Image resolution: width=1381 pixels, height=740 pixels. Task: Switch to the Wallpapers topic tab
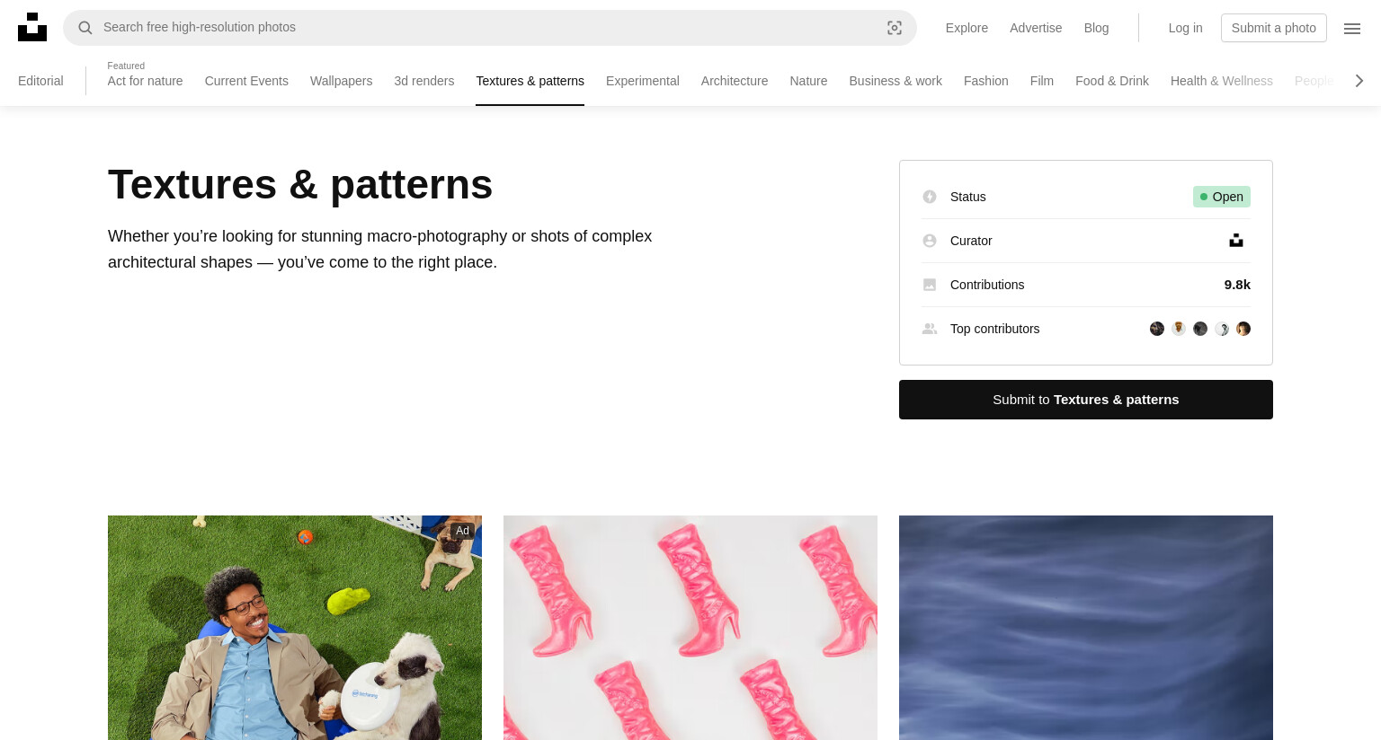(341, 81)
